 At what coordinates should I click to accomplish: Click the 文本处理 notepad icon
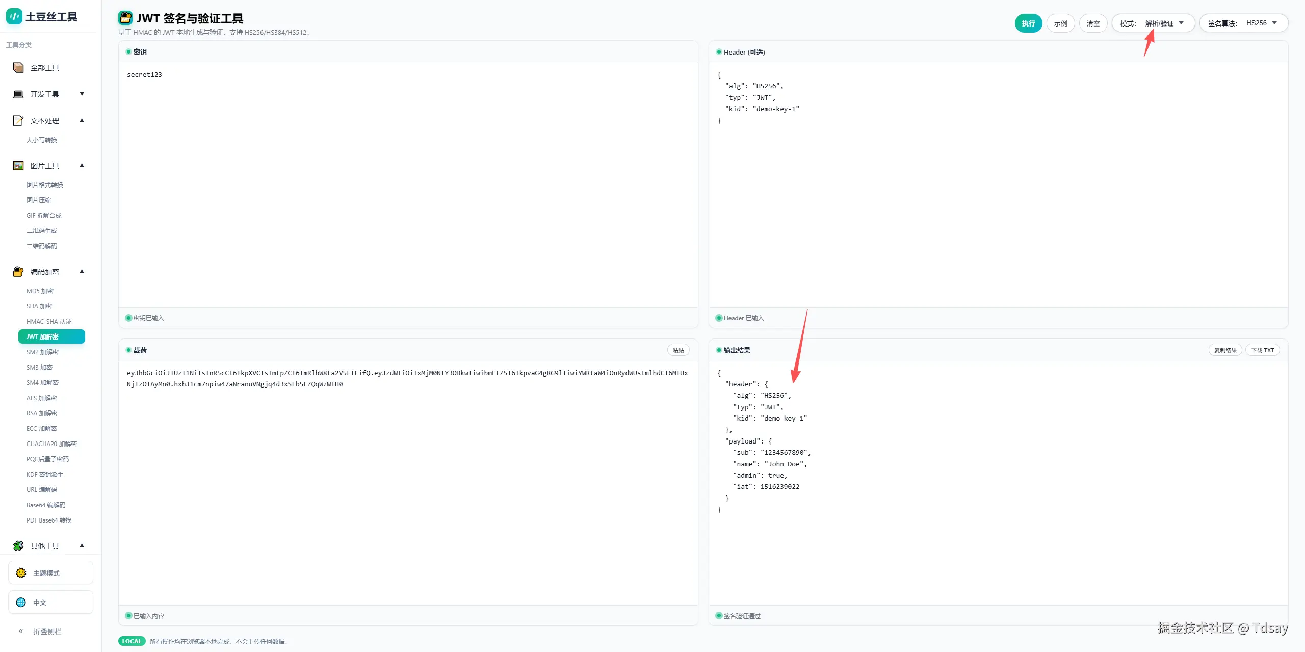coord(18,121)
